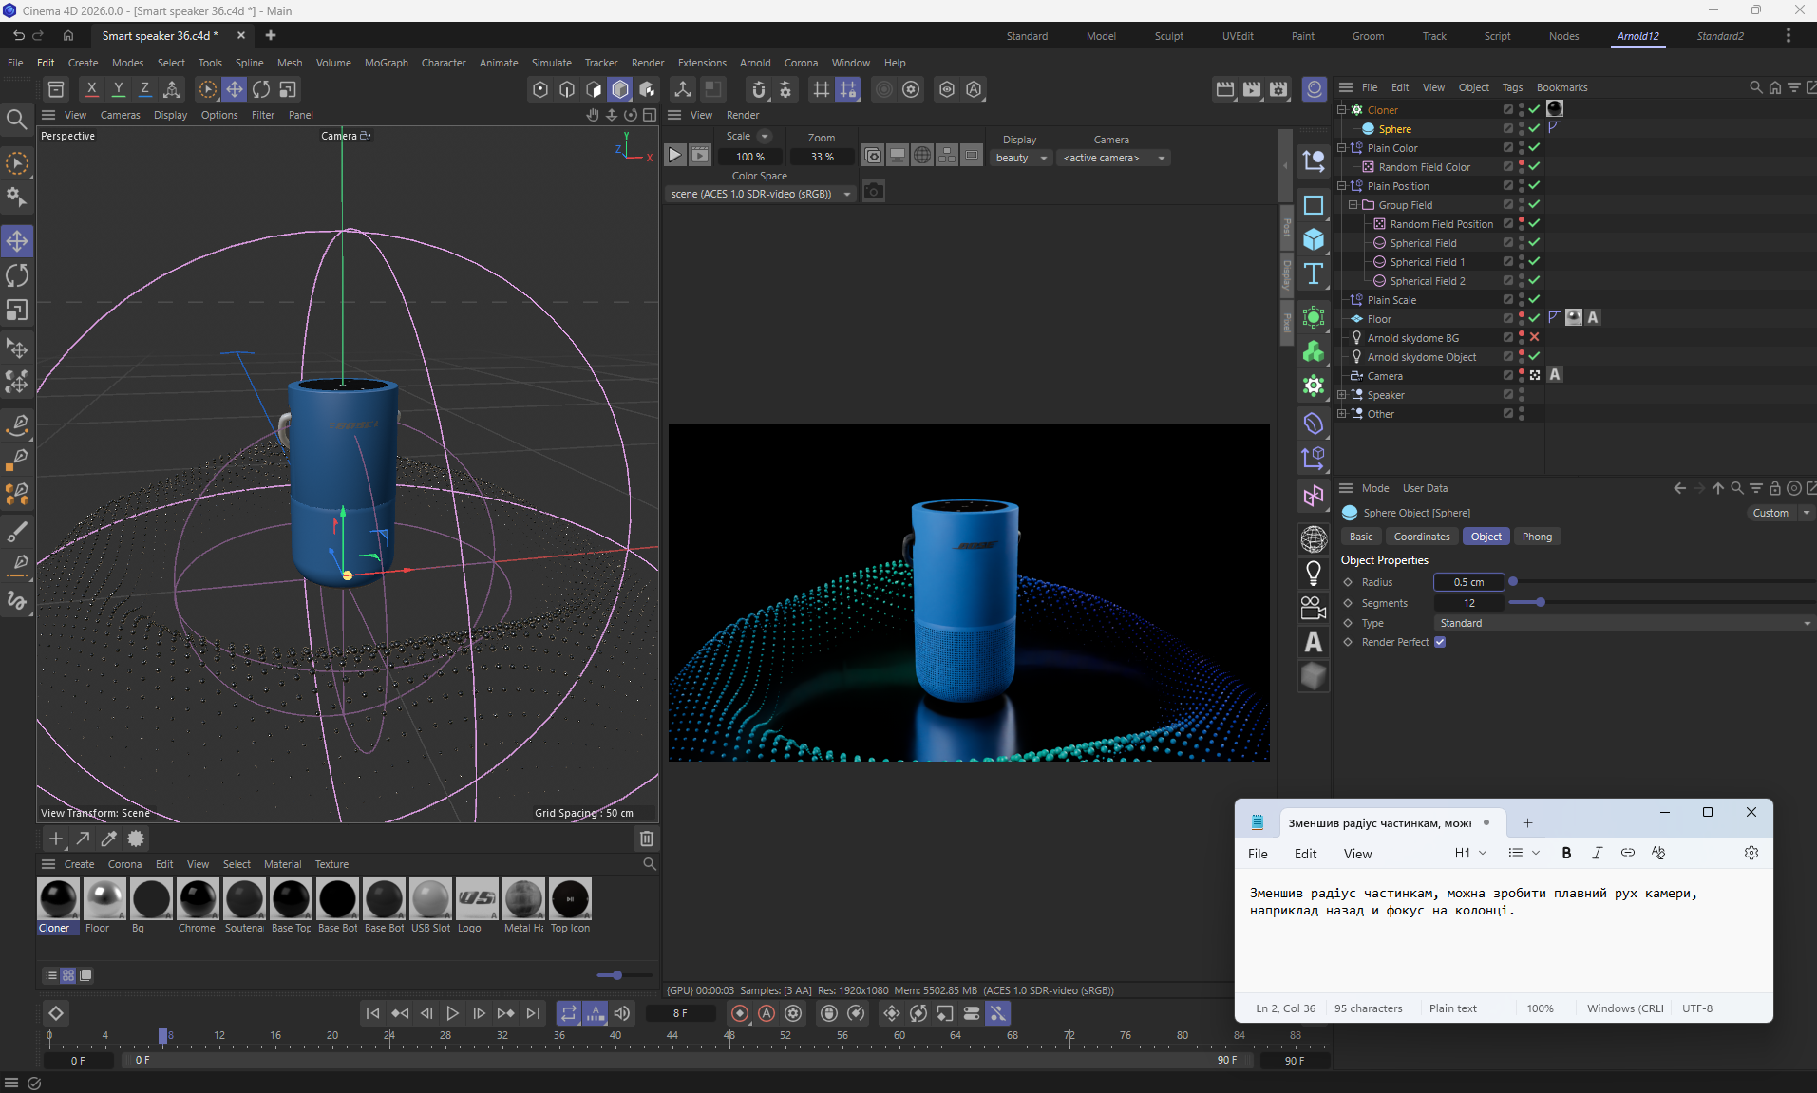Open the Display beauty dropdown
The width and height of the screenshot is (1817, 1093).
pos(1020,158)
